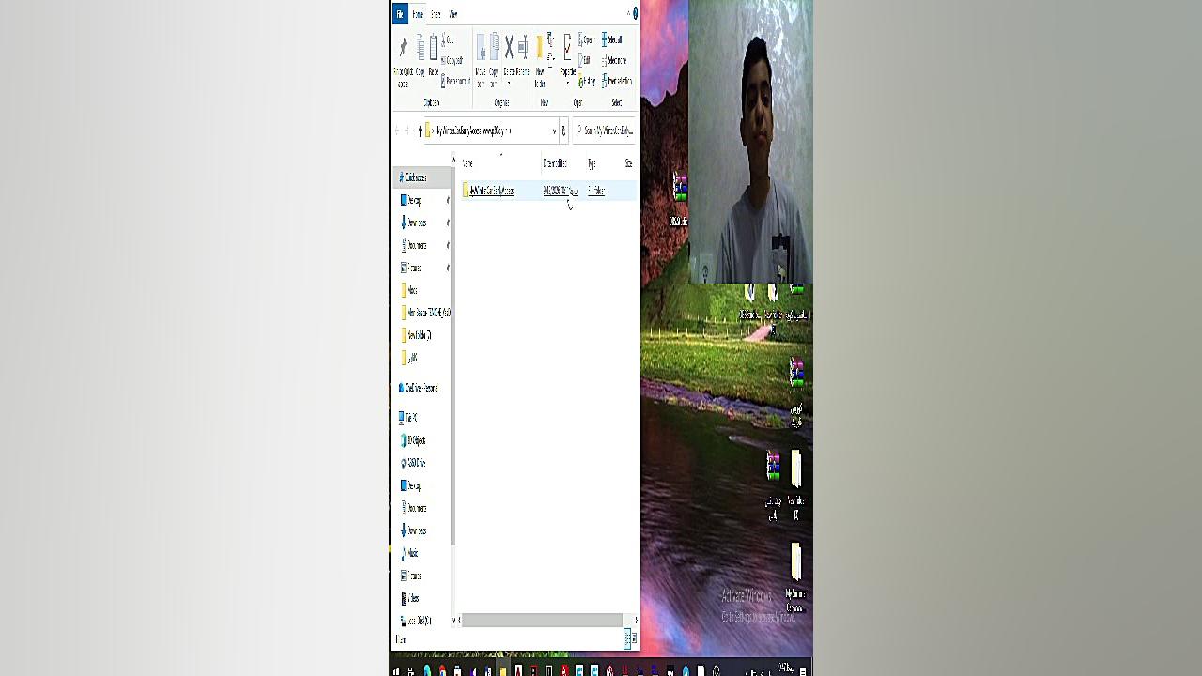Create a folder with the New folder icon
The width and height of the screenshot is (1202, 676).
pyautogui.click(x=540, y=47)
